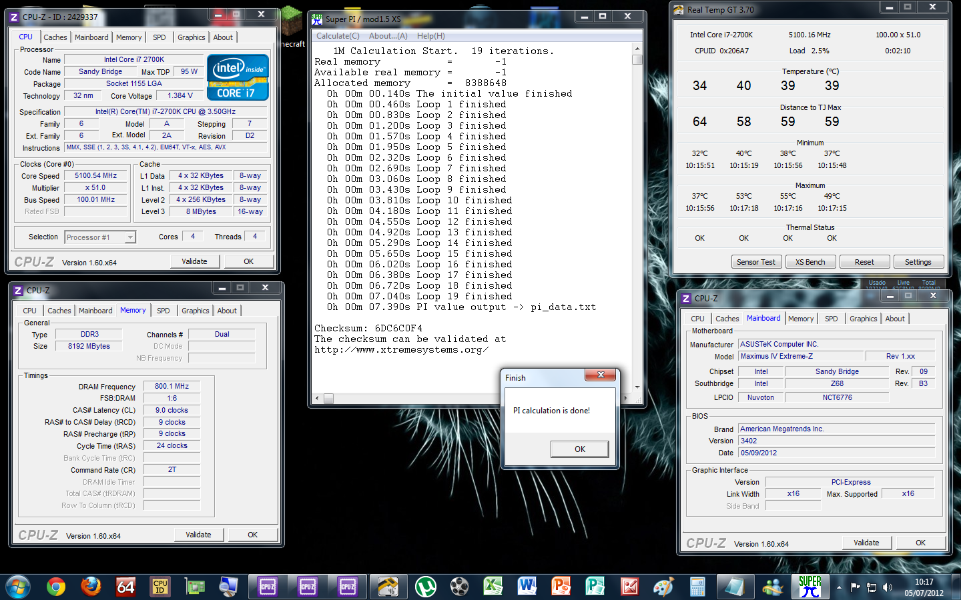Click Validate in CPU-Z ID 2429337 window
This screenshot has width=961, height=600.
[x=194, y=261]
